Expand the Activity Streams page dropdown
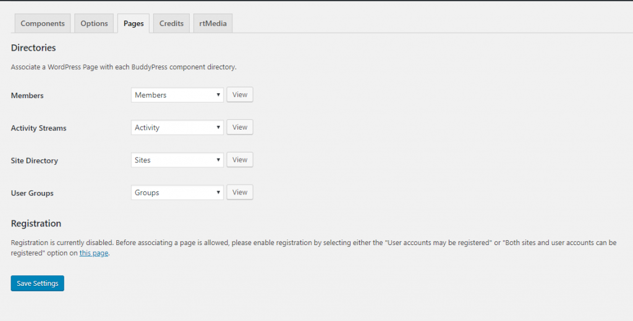Viewport: 633px width, 321px height. click(x=177, y=127)
